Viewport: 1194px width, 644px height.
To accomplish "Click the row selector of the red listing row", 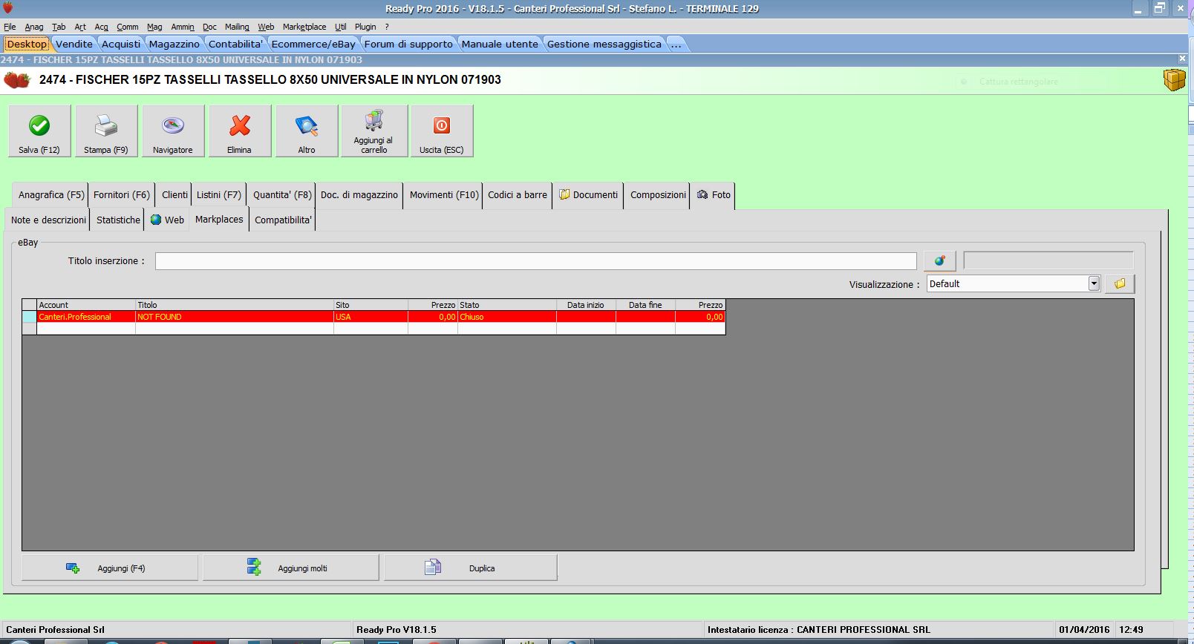I will [x=30, y=317].
